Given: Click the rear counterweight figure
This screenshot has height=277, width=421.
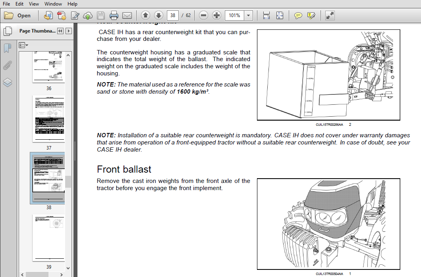Looking at the screenshot, I should pyautogui.click(x=328, y=75).
